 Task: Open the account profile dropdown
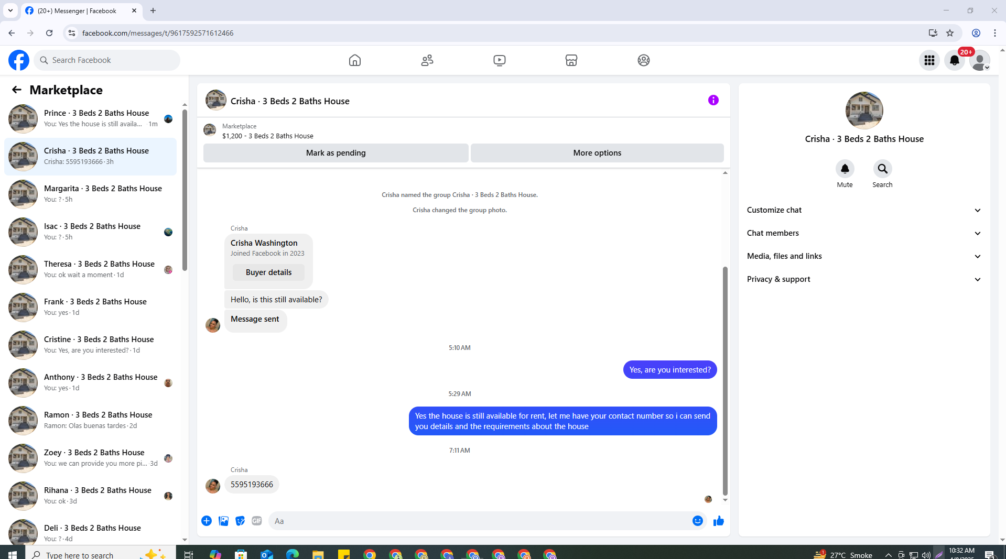[x=980, y=60]
